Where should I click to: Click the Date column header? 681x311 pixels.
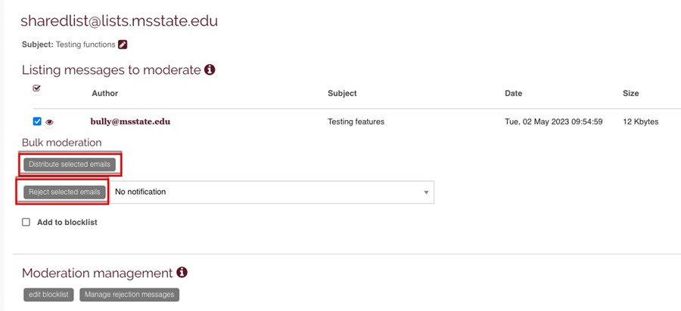pos(513,93)
